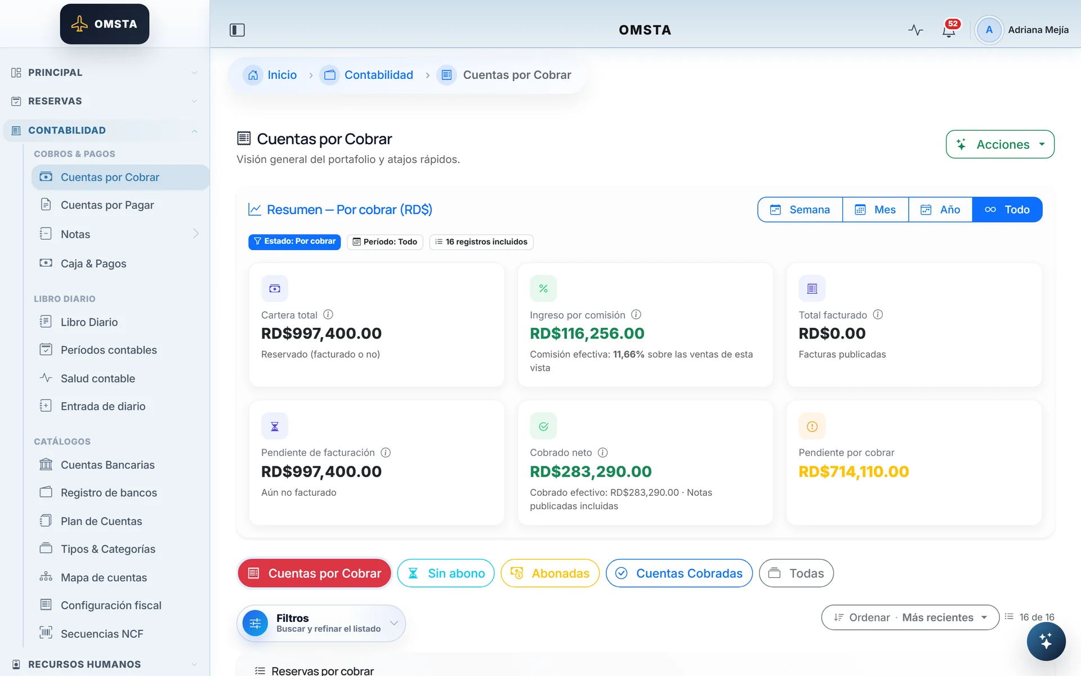Open Cuentas por Pagar in sidebar
The width and height of the screenshot is (1081, 676).
(x=119, y=205)
